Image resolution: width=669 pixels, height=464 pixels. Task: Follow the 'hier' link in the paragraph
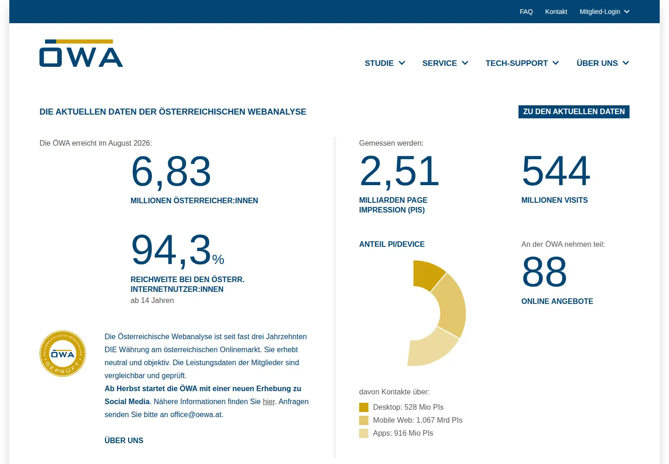click(x=269, y=401)
